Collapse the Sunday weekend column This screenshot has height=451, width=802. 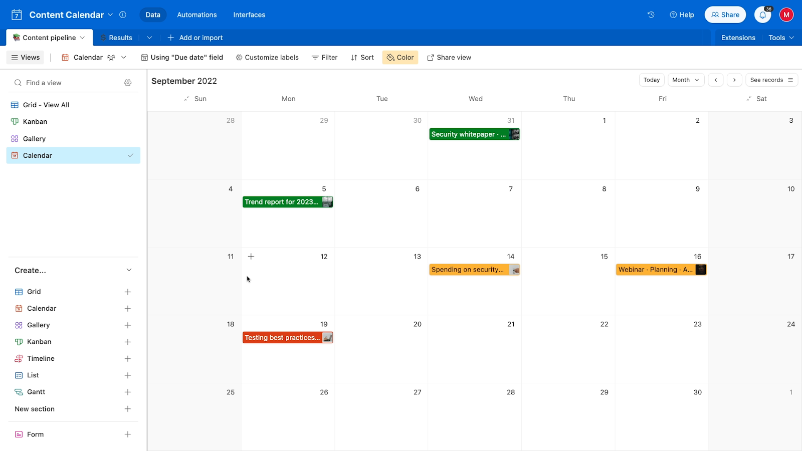[x=186, y=99]
